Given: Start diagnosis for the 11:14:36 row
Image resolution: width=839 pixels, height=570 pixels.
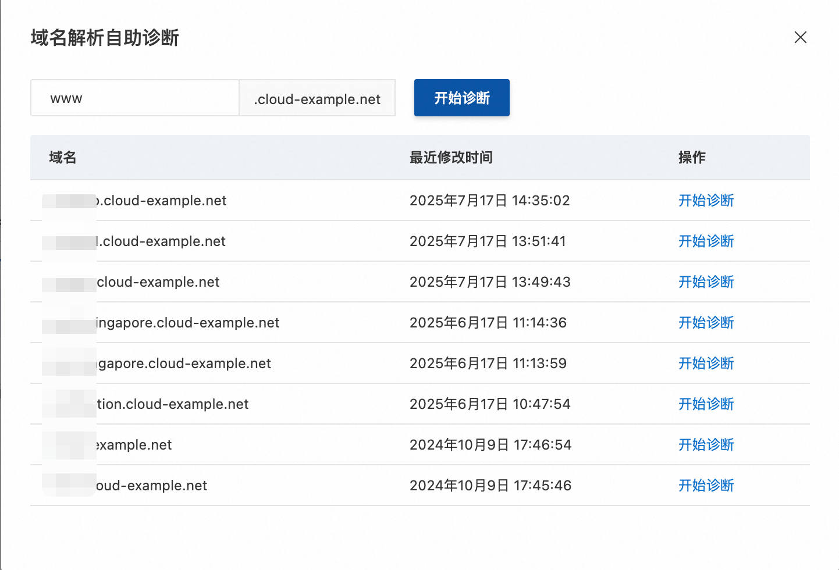Looking at the screenshot, I should (706, 323).
